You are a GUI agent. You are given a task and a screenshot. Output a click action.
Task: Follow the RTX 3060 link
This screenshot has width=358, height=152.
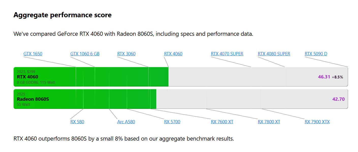(126, 54)
